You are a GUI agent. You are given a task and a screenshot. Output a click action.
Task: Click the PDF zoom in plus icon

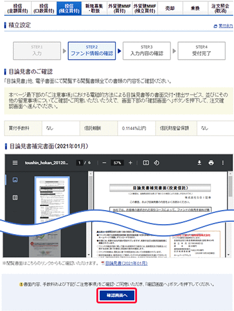point(130,163)
